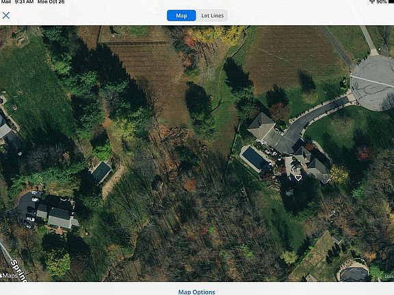394x295 pixels.
Task: Open the Legal link on the map
Action: [x=389, y=277]
